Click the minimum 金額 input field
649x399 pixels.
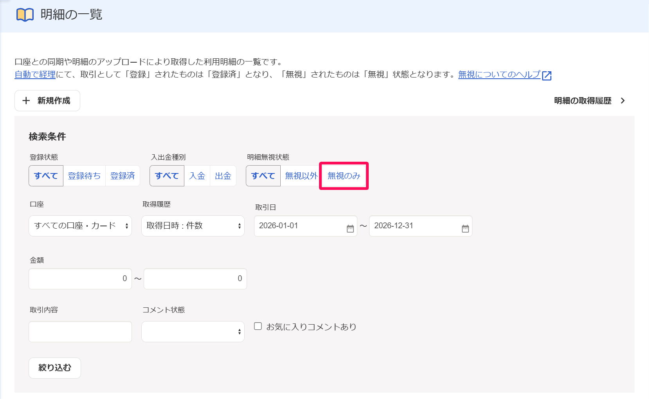tap(80, 279)
